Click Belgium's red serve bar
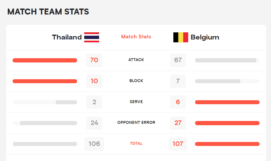The height and width of the screenshot is (161, 271). point(227,102)
